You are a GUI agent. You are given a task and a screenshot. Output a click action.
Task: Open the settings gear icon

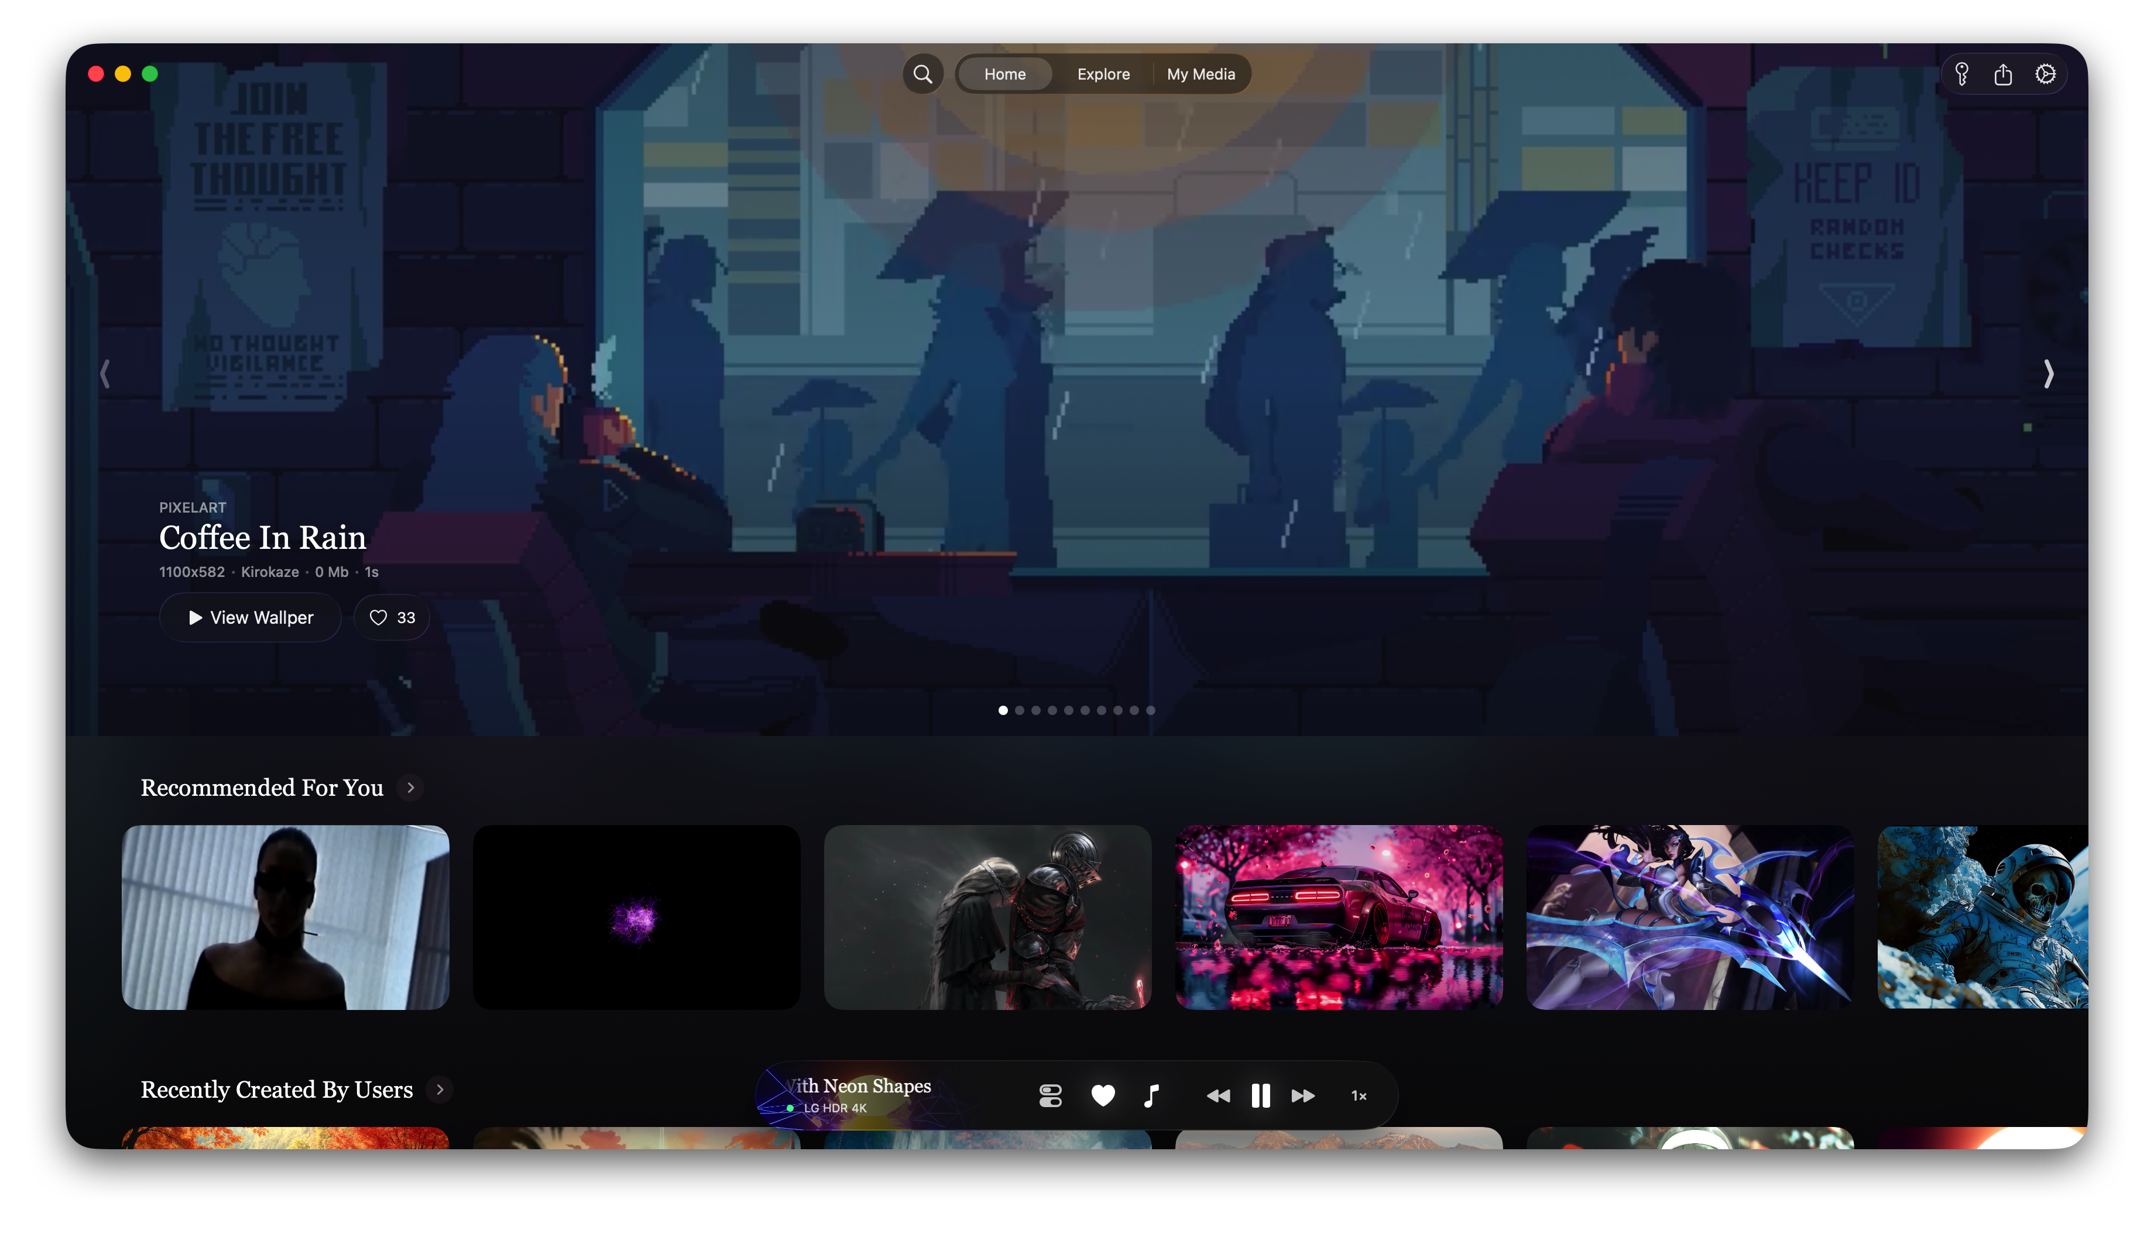(x=2045, y=74)
